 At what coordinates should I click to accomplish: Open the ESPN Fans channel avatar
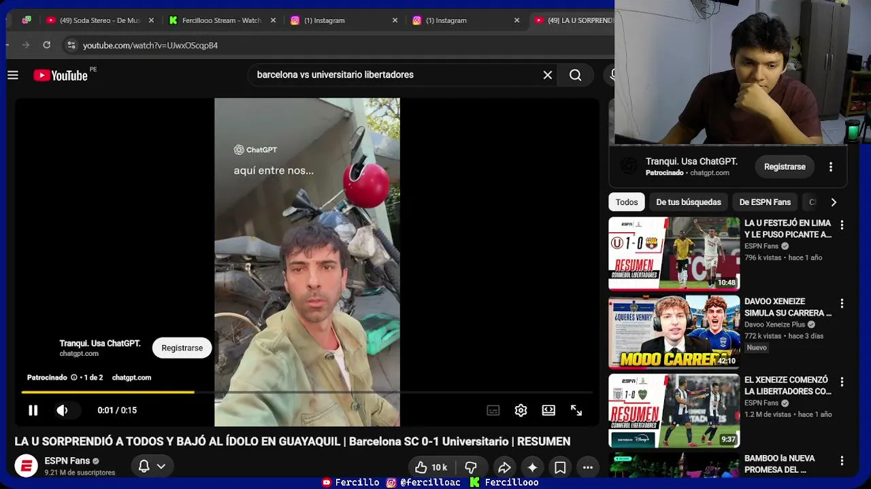pos(27,466)
